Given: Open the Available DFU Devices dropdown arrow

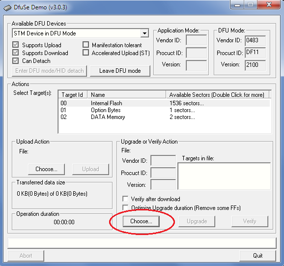Looking at the screenshot, I should (x=144, y=33).
